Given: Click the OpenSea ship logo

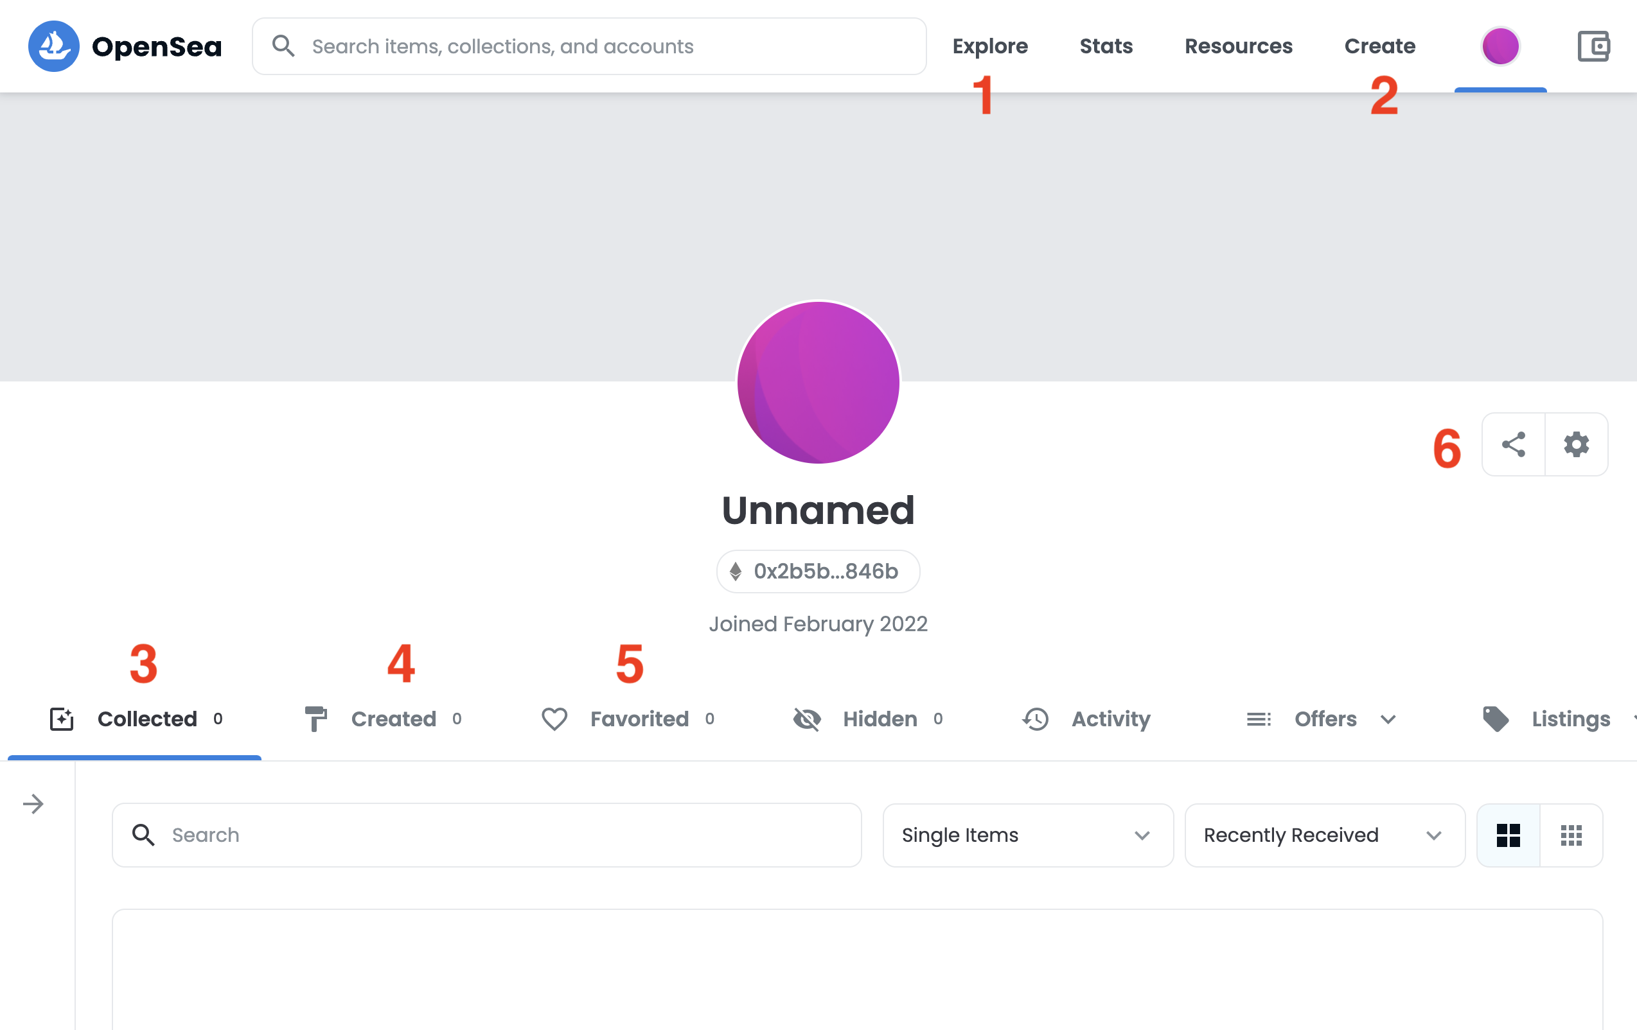Looking at the screenshot, I should click(x=53, y=46).
